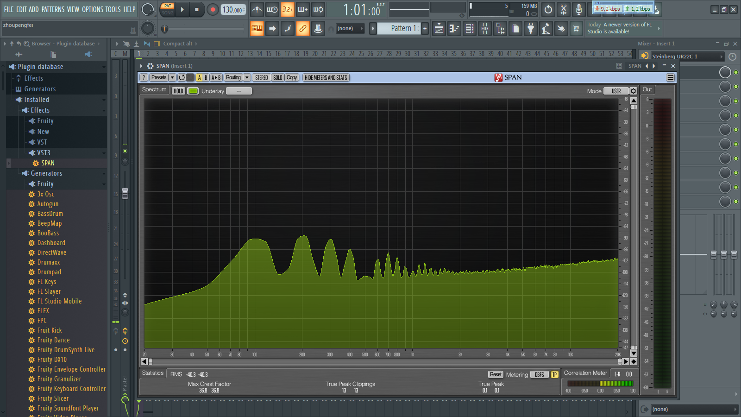Toggle the link chain multilink icon
The width and height of the screenshot is (741, 417).
pos(303,29)
